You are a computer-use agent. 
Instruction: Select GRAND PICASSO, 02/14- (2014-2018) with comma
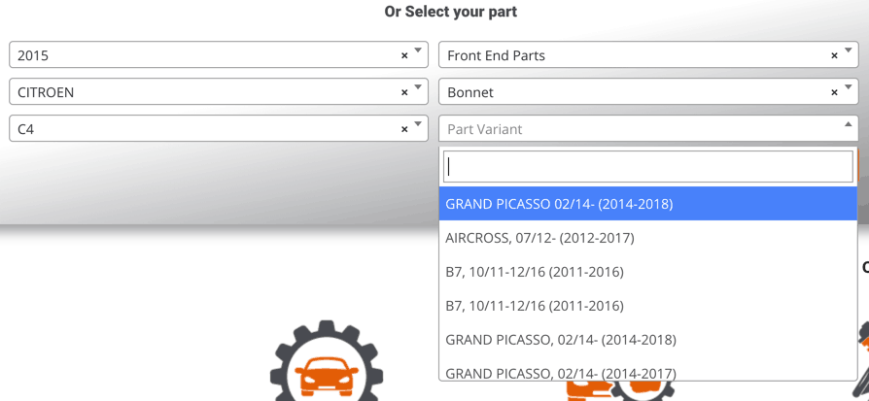pyautogui.click(x=648, y=340)
